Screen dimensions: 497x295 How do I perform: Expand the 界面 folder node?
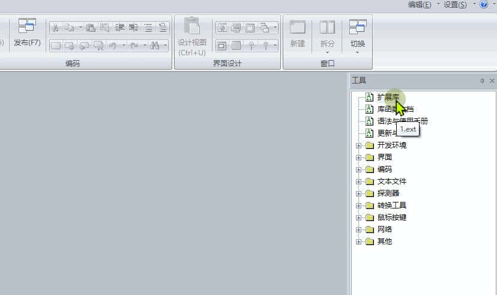point(358,157)
